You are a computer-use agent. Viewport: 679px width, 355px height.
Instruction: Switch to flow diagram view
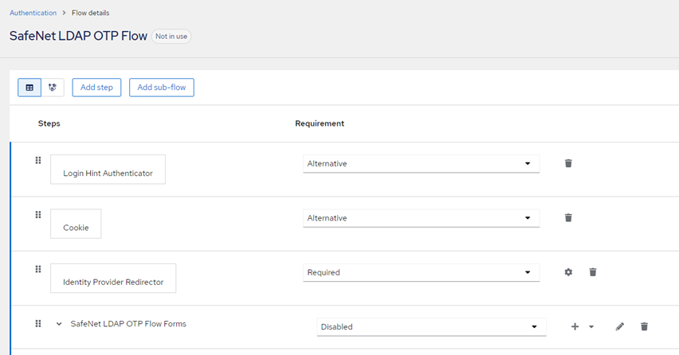(53, 88)
